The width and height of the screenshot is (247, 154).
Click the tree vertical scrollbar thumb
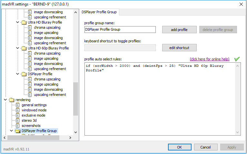[x=75, y=99]
